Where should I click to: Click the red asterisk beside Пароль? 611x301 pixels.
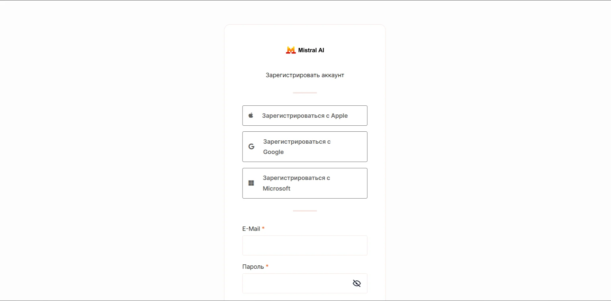click(267, 266)
